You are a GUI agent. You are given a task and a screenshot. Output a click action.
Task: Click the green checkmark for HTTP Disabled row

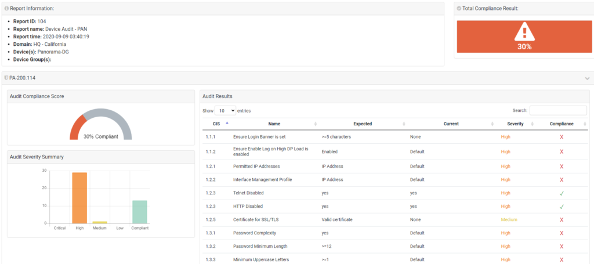(561, 206)
